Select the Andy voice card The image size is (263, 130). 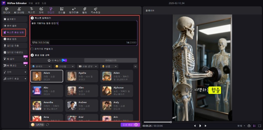point(116,105)
